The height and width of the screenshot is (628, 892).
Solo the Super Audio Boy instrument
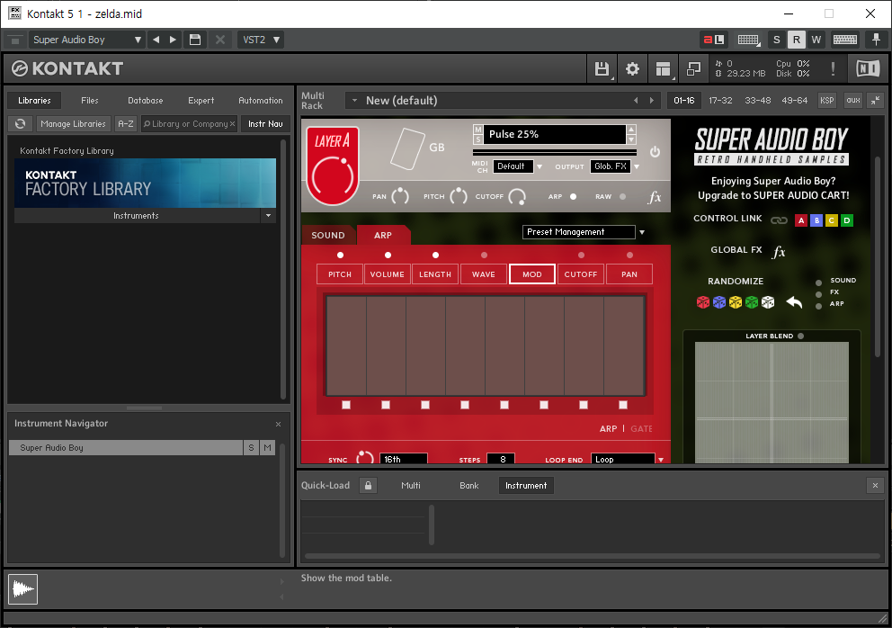coord(251,448)
